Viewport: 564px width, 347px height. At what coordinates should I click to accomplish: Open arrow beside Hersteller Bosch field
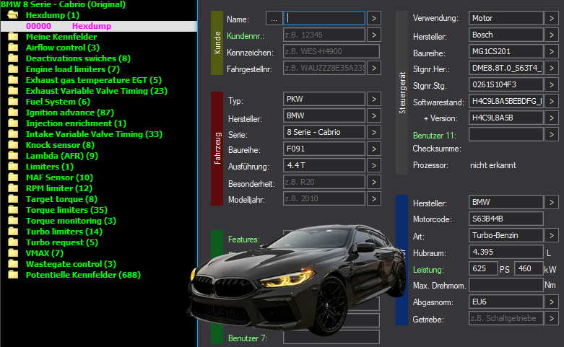552,35
